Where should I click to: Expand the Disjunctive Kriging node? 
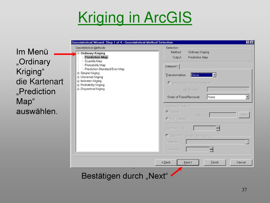point(78,89)
